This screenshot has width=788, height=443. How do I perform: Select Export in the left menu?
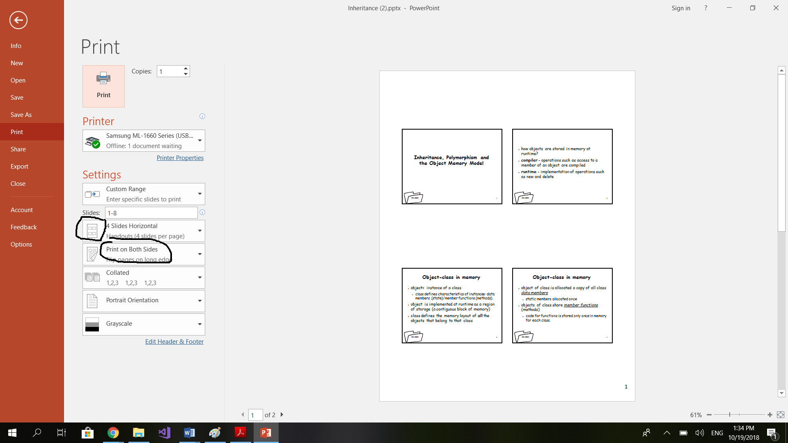coord(19,167)
